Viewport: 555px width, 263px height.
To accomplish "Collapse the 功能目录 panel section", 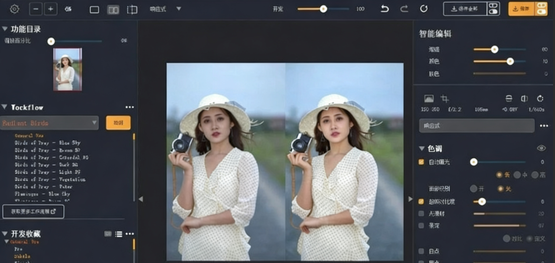I will 5,29.
